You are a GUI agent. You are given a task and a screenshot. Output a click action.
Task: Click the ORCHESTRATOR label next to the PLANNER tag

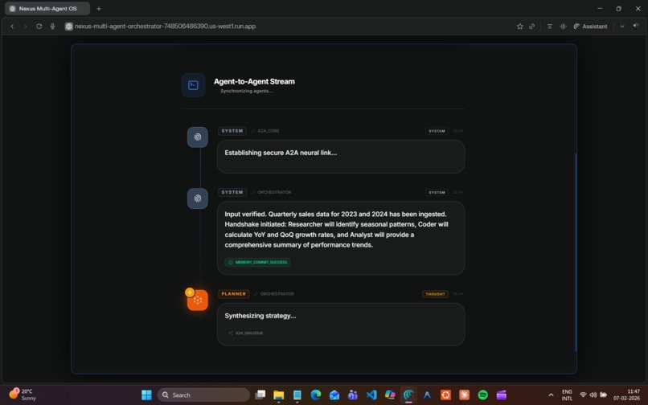[277, 294]
